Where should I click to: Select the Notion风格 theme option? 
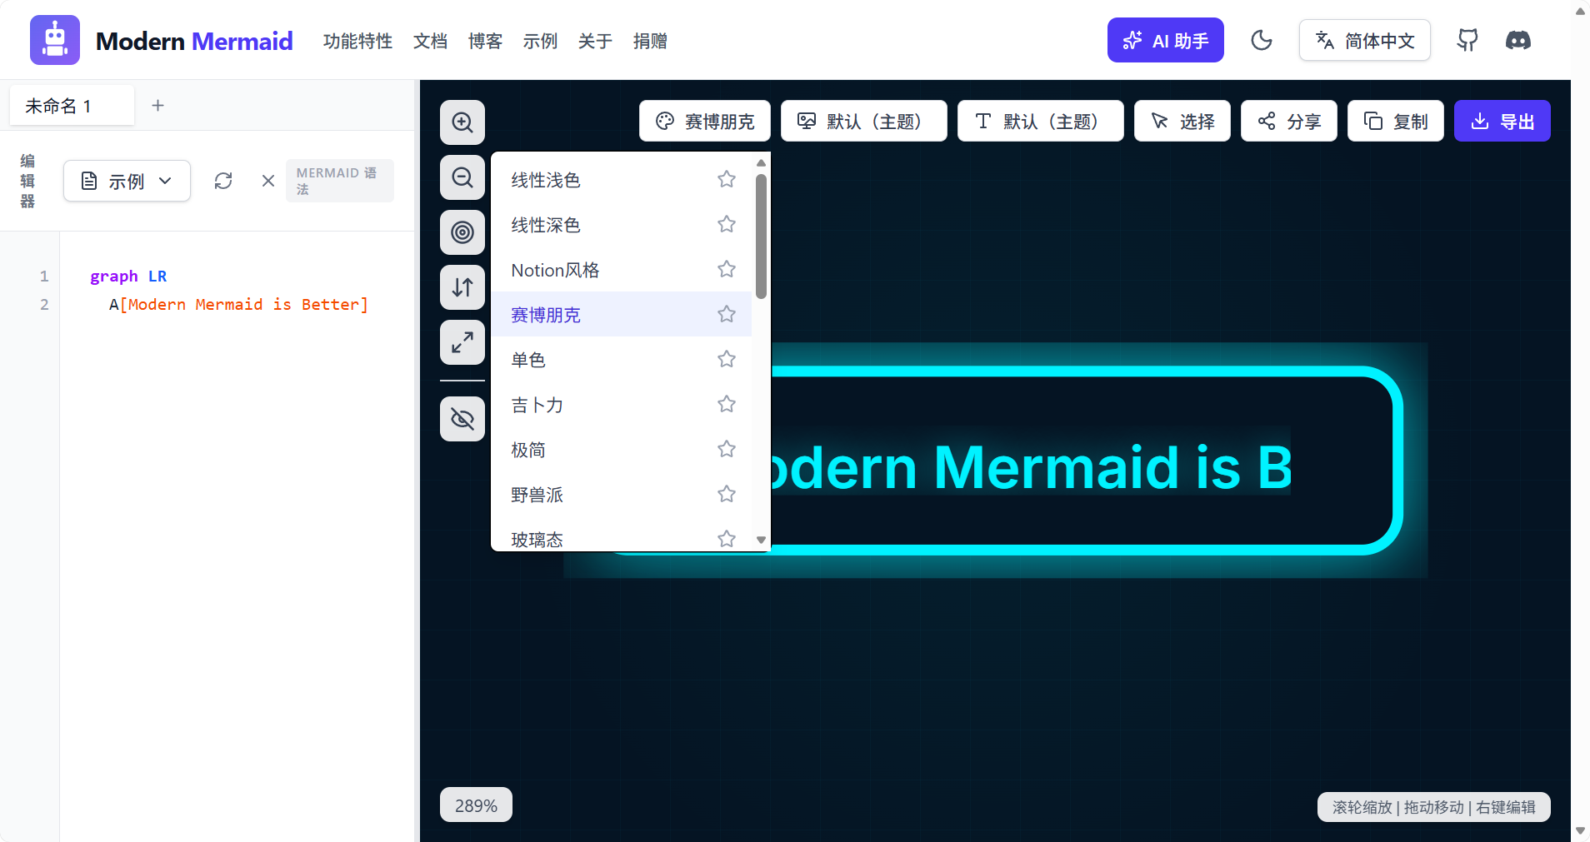tap(621, 269)
